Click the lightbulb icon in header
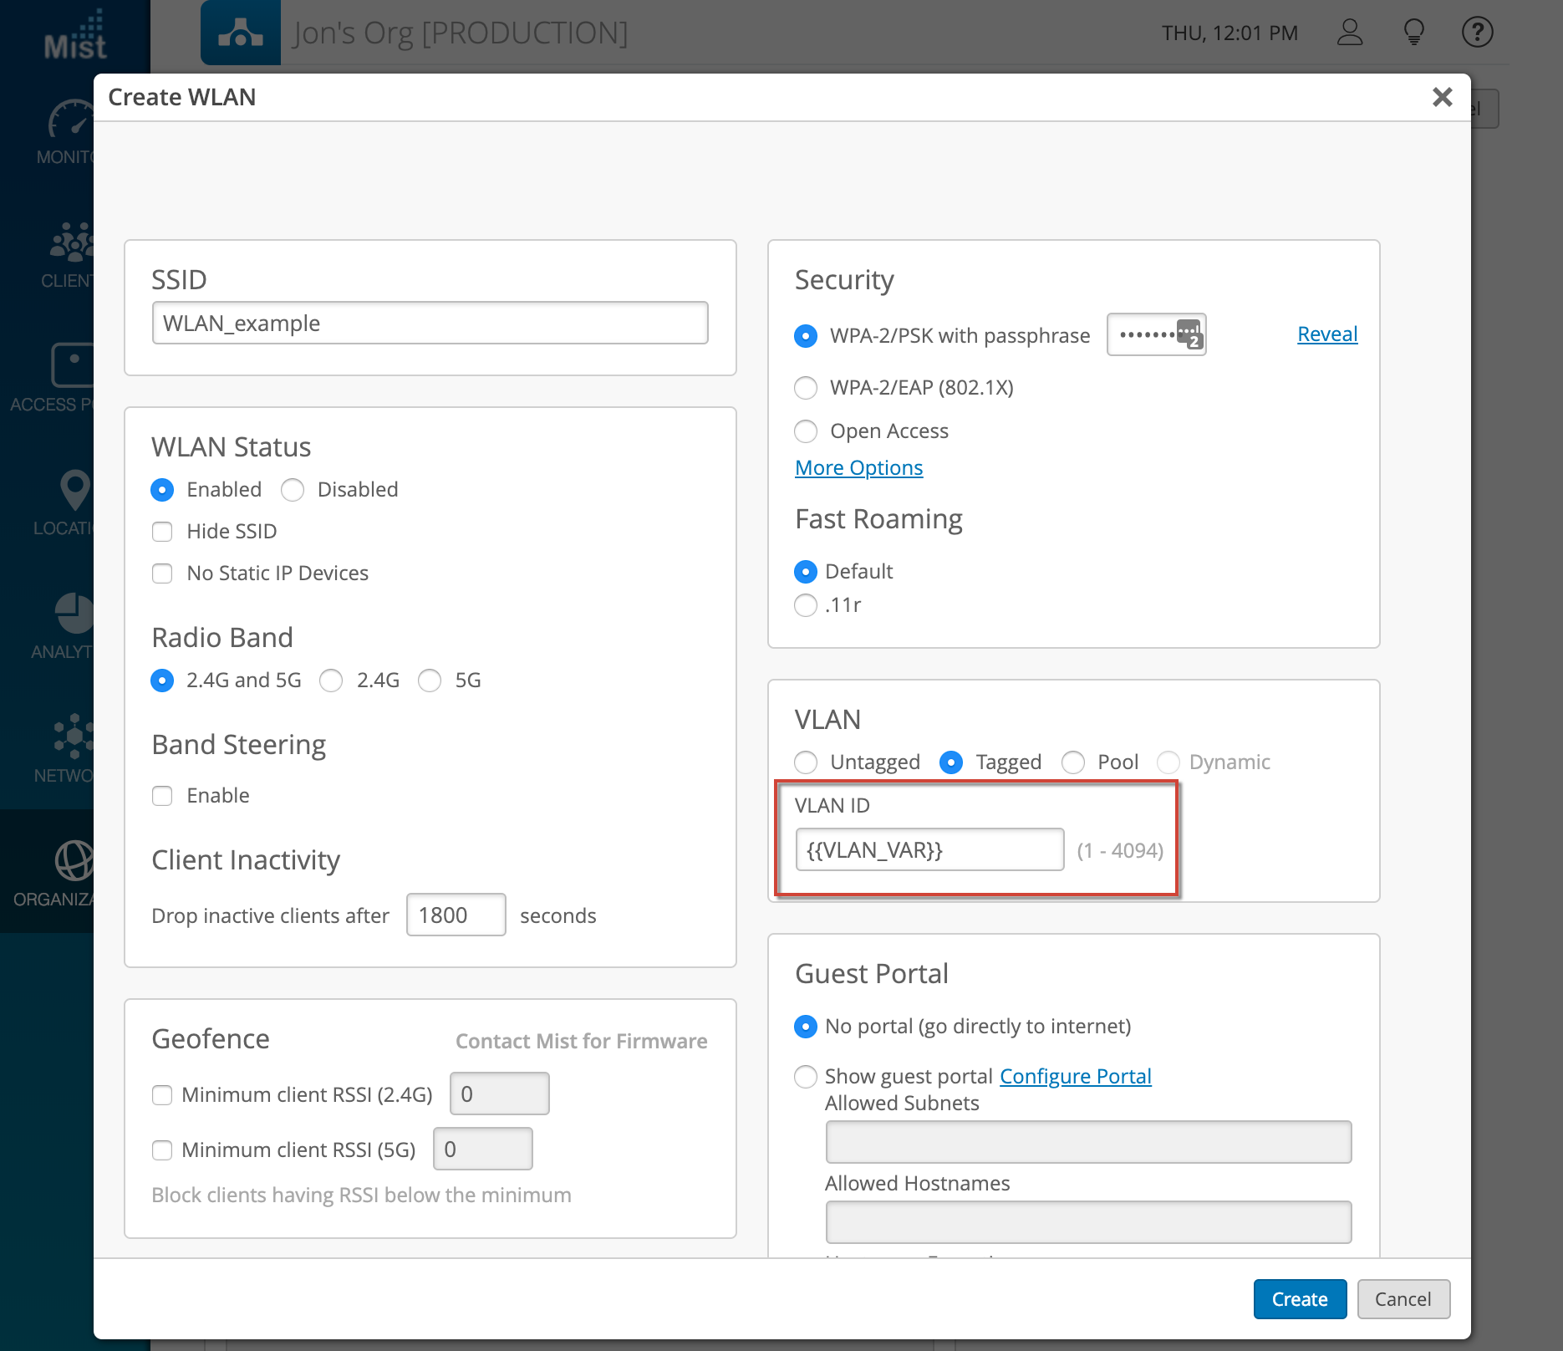 pyautogui.click(x=1413, y=33)
